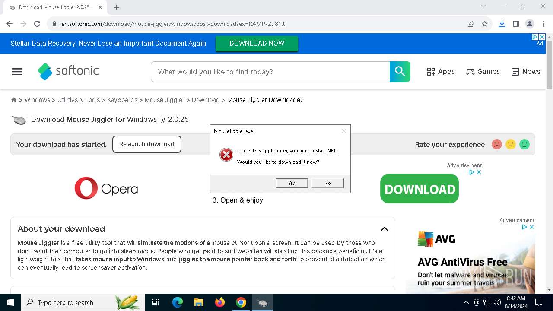Close the green DOWNLOAD advertisement

tap(479, 172)
